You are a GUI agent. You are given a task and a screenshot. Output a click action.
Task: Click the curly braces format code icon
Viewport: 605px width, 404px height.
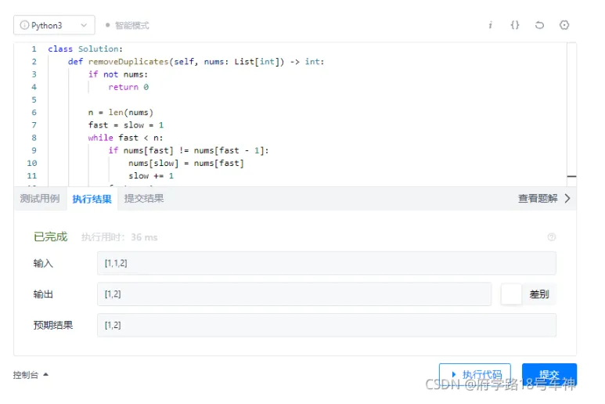pos(514,25)
